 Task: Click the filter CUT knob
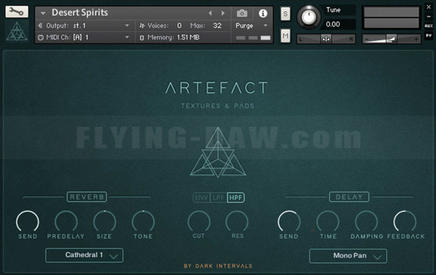click(x=199, y=222)
